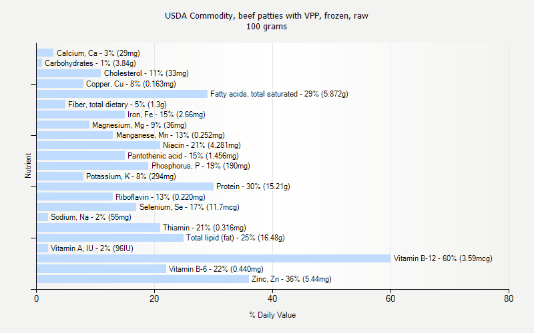Image resolution: width=534 pixels, height=333 pixels.
Task: Click the saturated fatty acids bar
Action: pos(122,94)
